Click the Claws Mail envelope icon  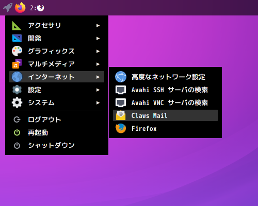click(121, 115)
